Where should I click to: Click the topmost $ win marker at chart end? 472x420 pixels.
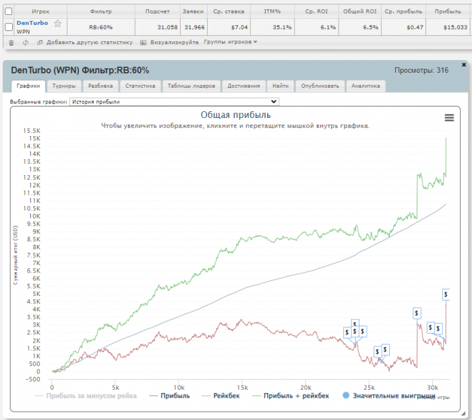coord(446,294)
